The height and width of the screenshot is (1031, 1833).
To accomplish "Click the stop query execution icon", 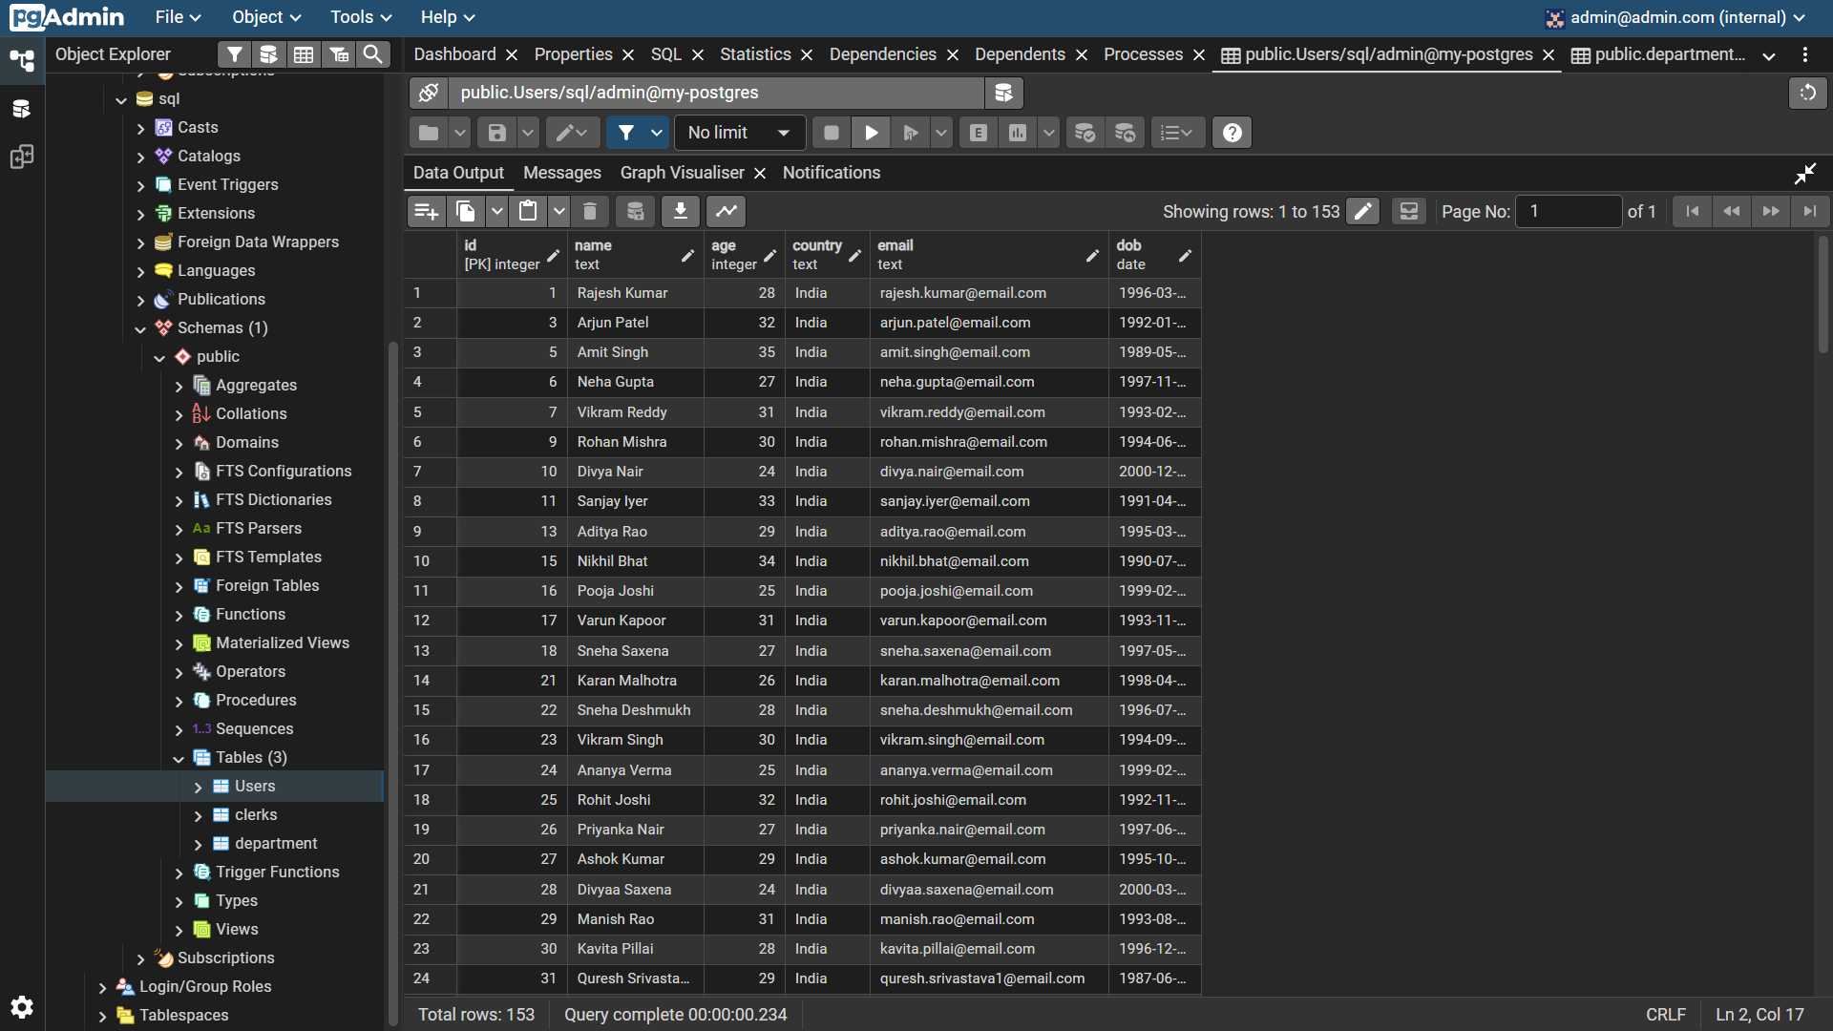I will [830, 133].
